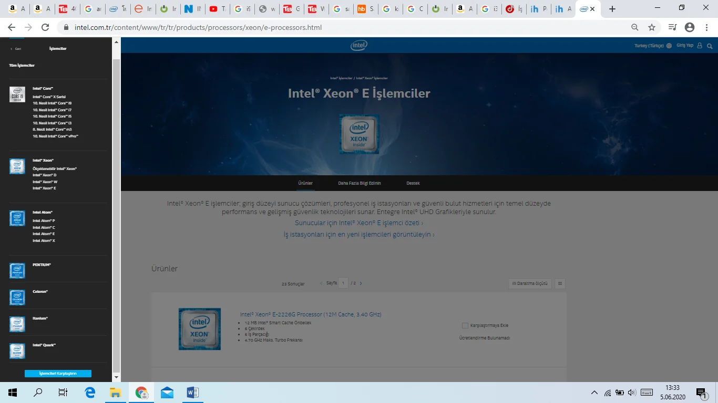Open a new browser tab
718x403 pixels.
point(612,9)
